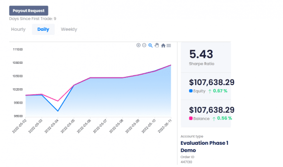Screen dimensions: 283x167
Task: Click the 0.67 % equity change value
Action: click(x=220, y=91)
